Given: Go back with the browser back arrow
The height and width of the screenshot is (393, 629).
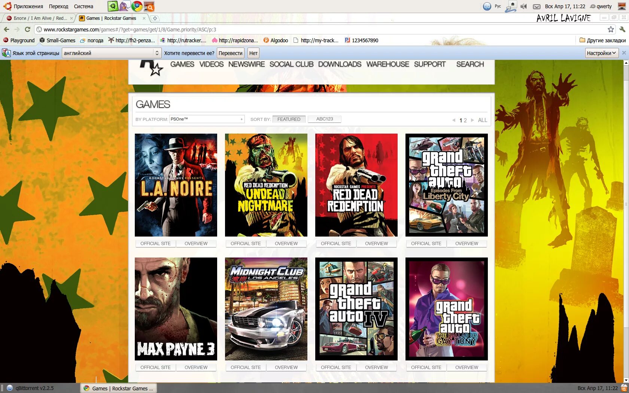Looking at the screenshot, I should (x=6, y=30).
